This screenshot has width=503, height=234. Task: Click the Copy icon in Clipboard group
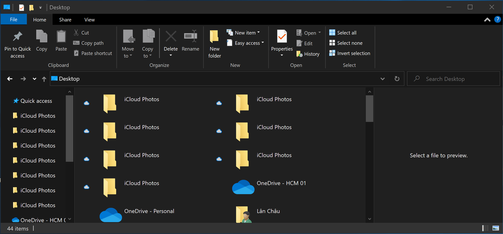tap(41, 36)
